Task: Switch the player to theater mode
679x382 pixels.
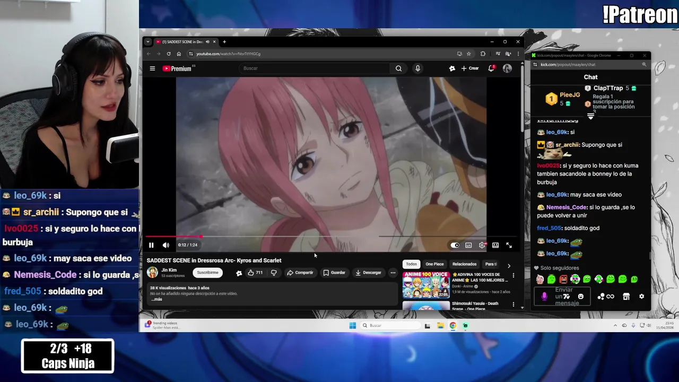Action: (495, 245)
